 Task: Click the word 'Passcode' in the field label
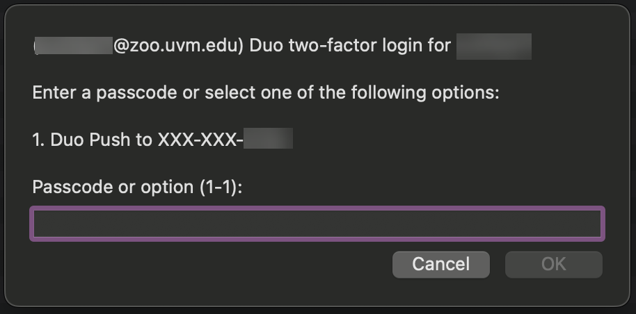(x=67, y=187)
